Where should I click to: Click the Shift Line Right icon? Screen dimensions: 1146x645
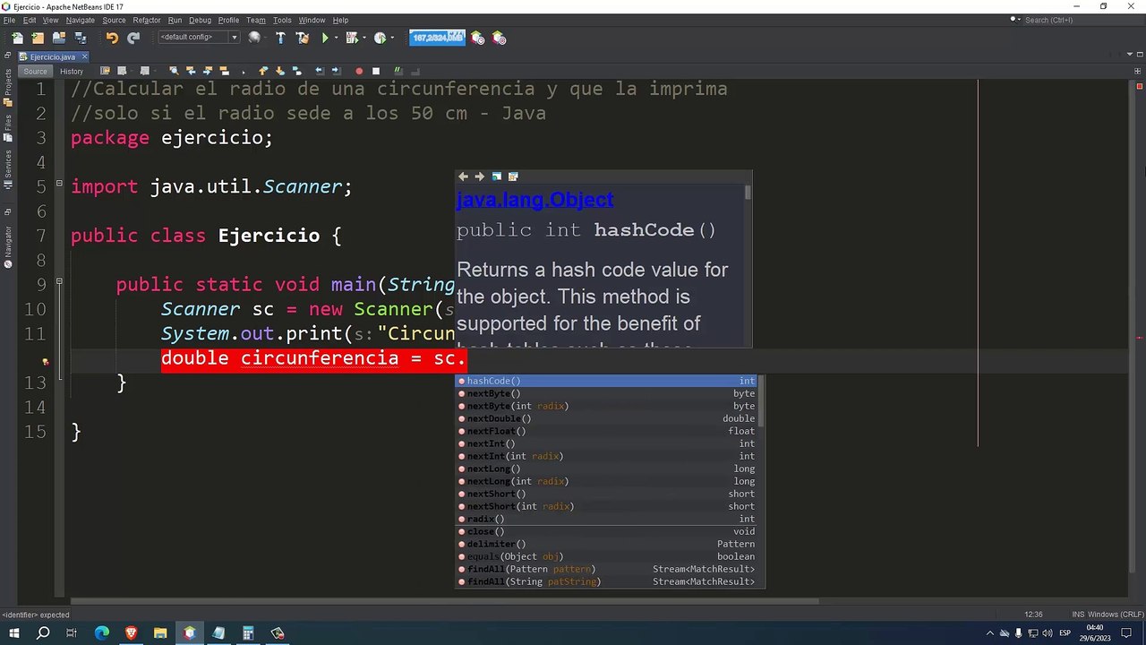click(336, 71)
